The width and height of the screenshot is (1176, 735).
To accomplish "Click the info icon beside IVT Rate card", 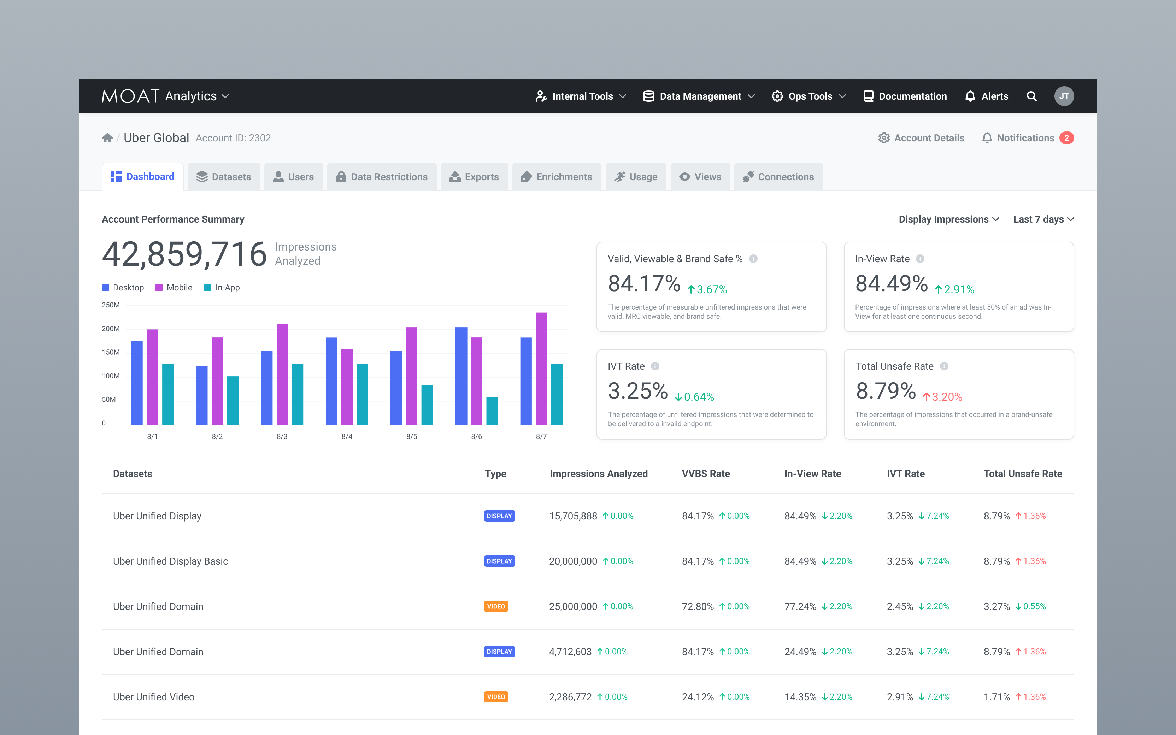I will 655,366.
